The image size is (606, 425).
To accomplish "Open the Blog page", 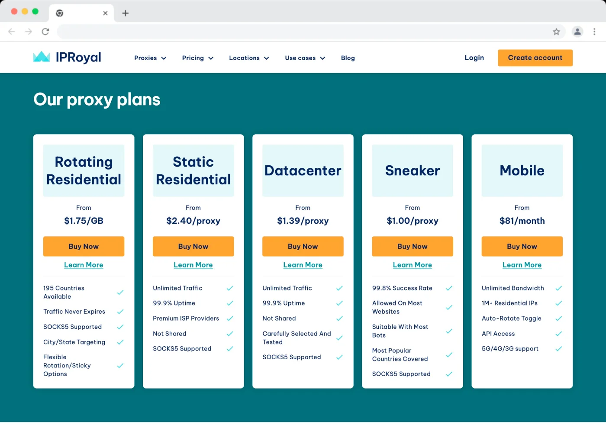I will [x=348, y=58].
